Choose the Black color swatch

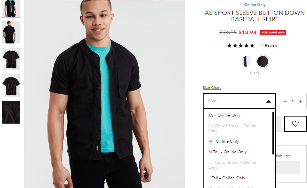click(262, 61)
